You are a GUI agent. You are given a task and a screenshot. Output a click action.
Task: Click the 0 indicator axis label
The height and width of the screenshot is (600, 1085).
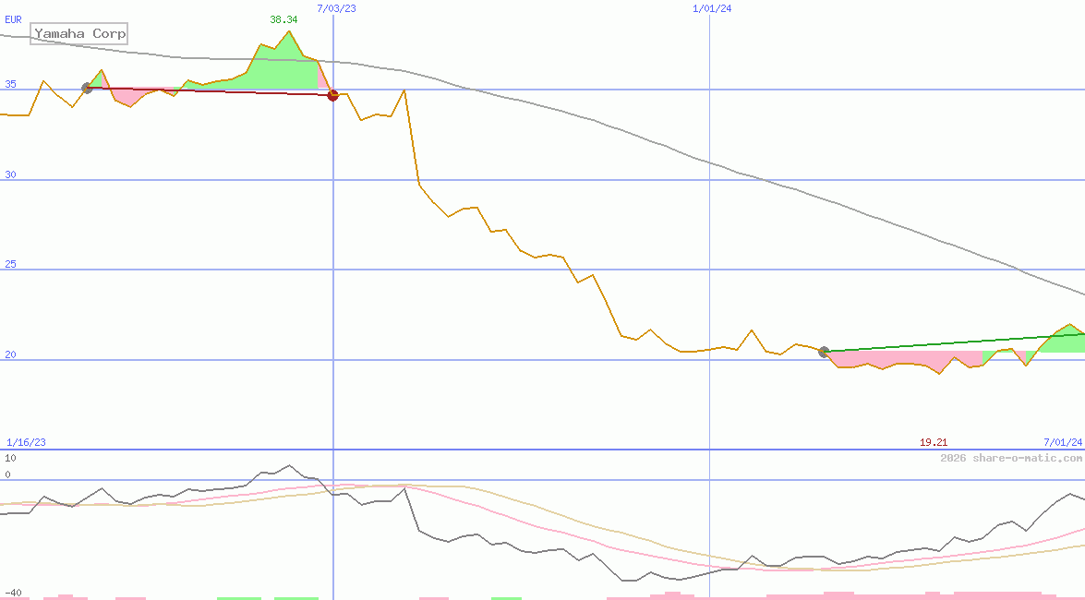click(x=7, y=474)
